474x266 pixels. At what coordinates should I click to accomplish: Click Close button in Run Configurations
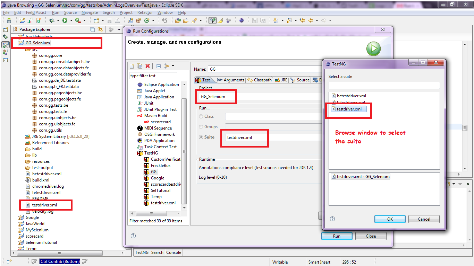(371, 236)
